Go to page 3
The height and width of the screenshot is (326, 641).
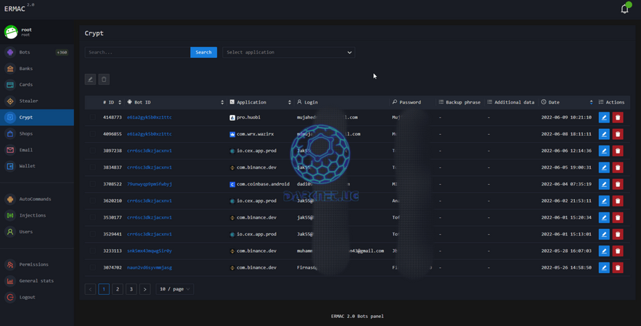[131, 289]
